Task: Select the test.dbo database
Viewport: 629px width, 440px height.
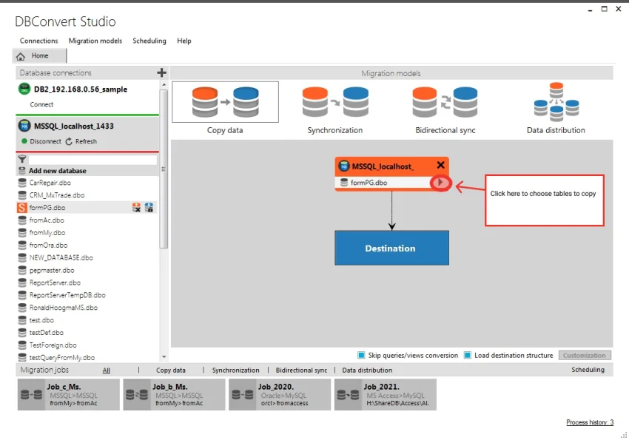Action: tap(41, 320)
